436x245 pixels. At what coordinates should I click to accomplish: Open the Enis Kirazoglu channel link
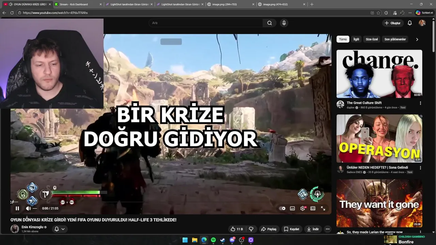pyautogui.click(x=32, y=227)
